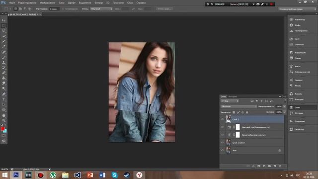
Task: Select the Crop tool
Action: pyautogui.click(x=3, y=41)
